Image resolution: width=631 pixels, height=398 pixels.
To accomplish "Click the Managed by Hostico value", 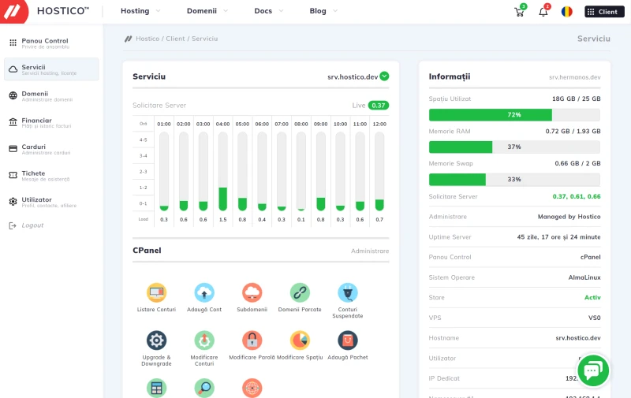I will (569, 217).
